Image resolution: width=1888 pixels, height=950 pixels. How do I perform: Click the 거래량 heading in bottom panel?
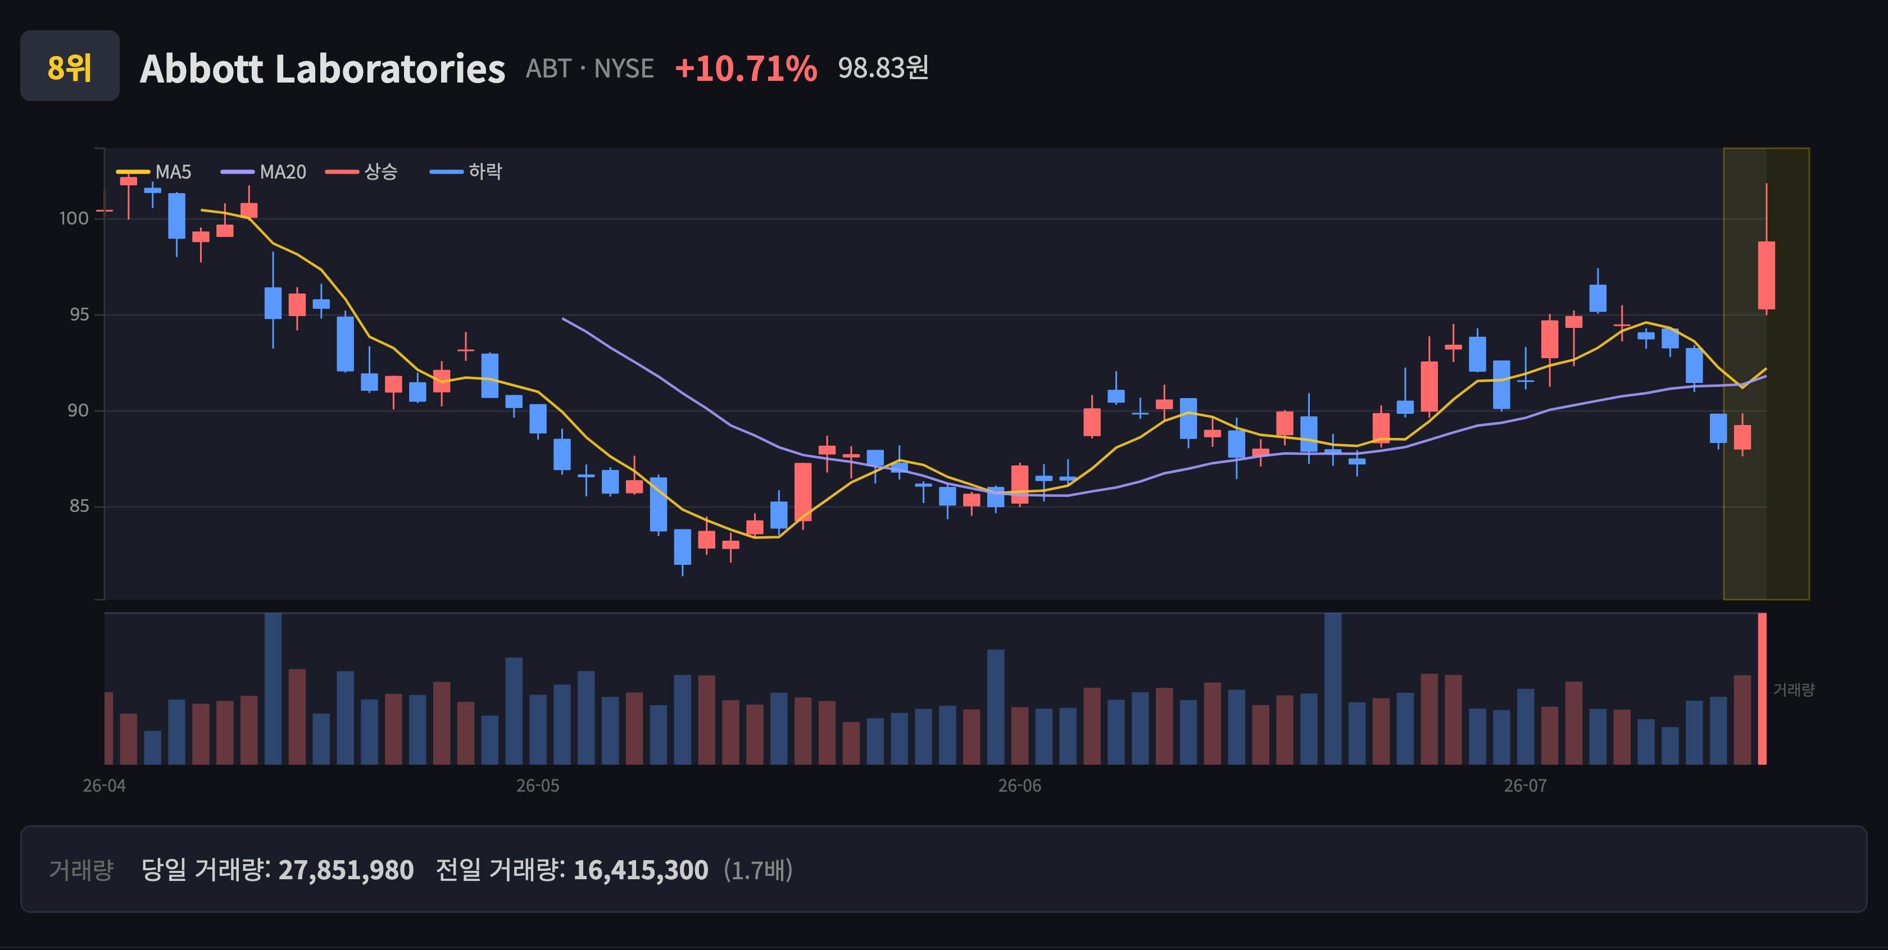pos(81,870)
